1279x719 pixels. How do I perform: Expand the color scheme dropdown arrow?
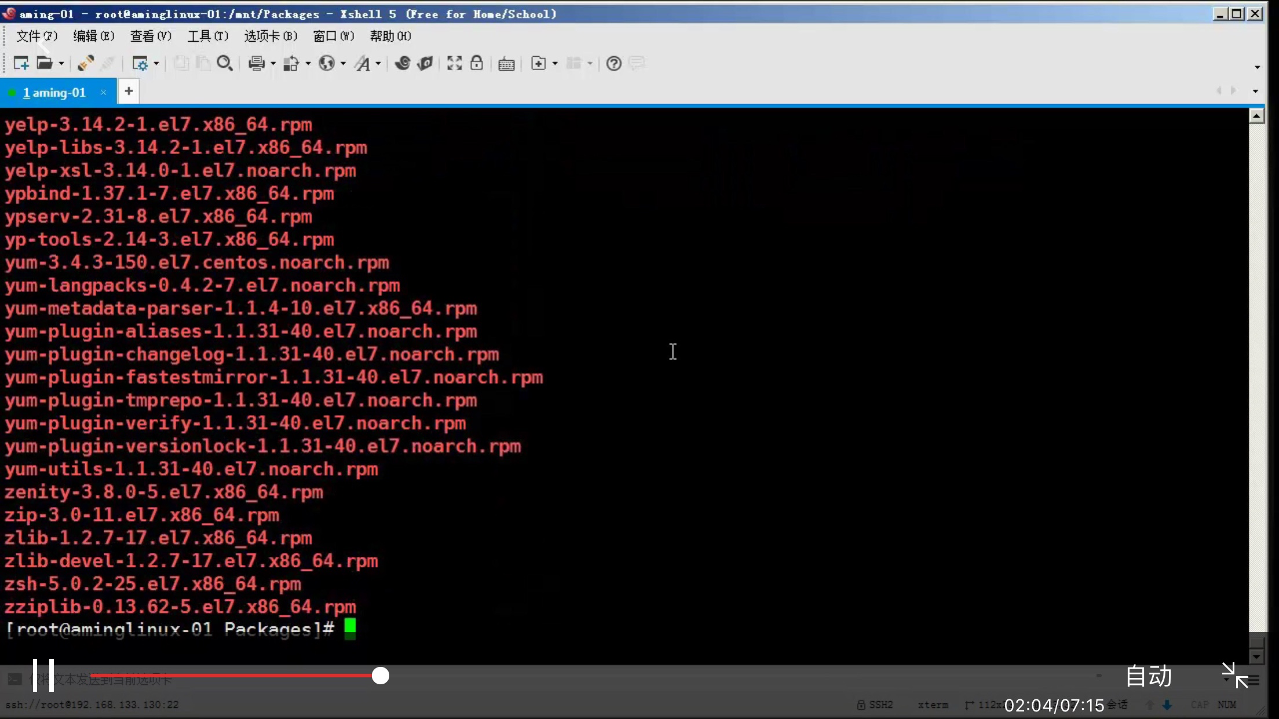pos(308,64)
